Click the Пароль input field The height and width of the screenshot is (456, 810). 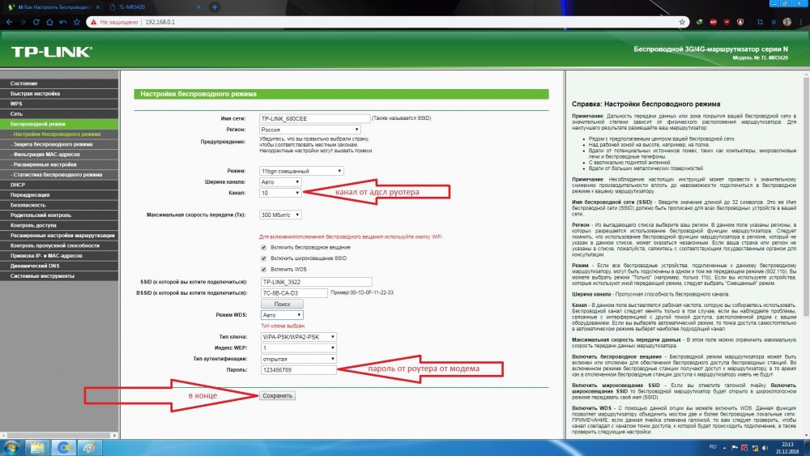pyautogui.click(x=297, y=369)
